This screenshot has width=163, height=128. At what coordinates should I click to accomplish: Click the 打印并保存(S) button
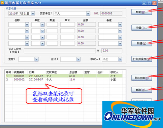click(142, 59)
